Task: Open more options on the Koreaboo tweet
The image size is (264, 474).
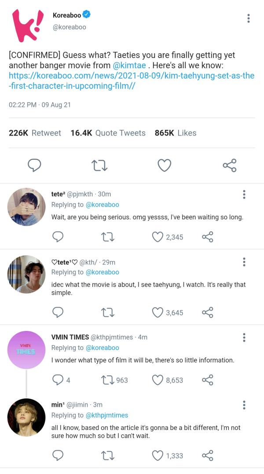Action: click(249, 18)
